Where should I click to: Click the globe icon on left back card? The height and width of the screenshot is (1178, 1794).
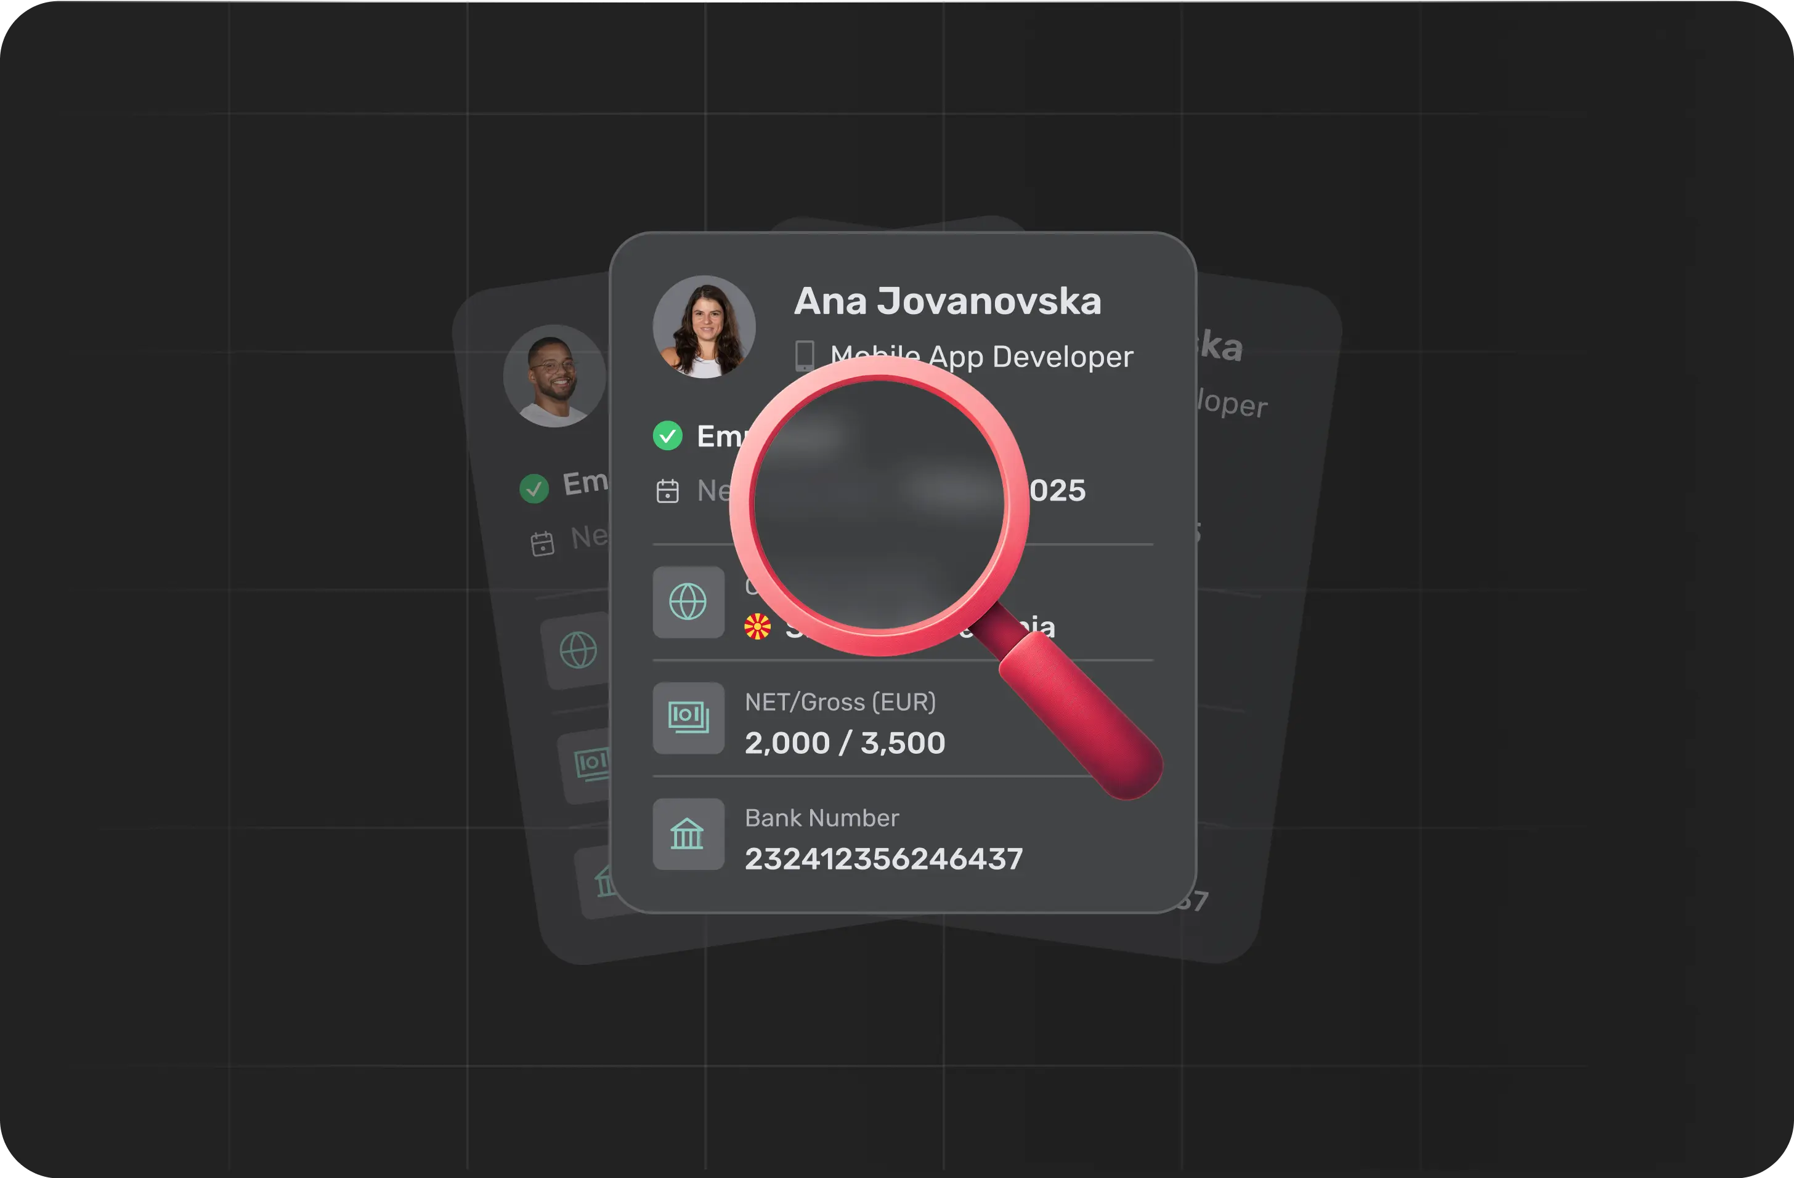pos(578,650)
